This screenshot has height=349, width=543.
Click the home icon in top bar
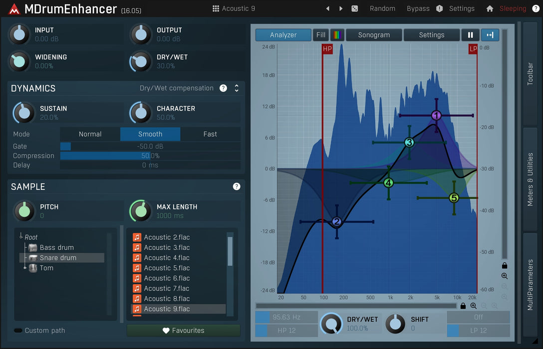click(490, 8)
